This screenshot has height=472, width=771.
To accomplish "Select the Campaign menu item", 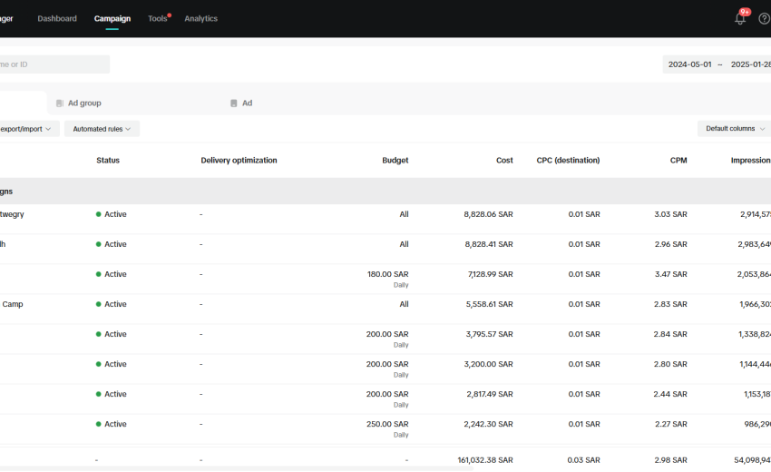I will coord(112,18).
